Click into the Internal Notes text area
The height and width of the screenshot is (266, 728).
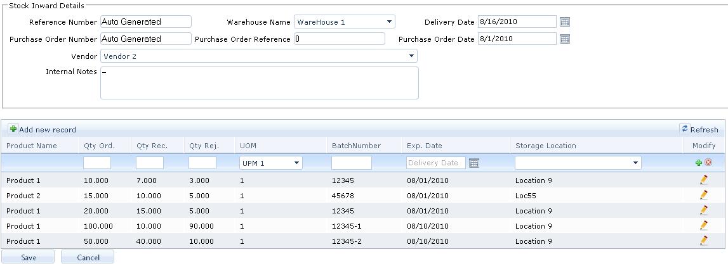[x=259, y=83]
